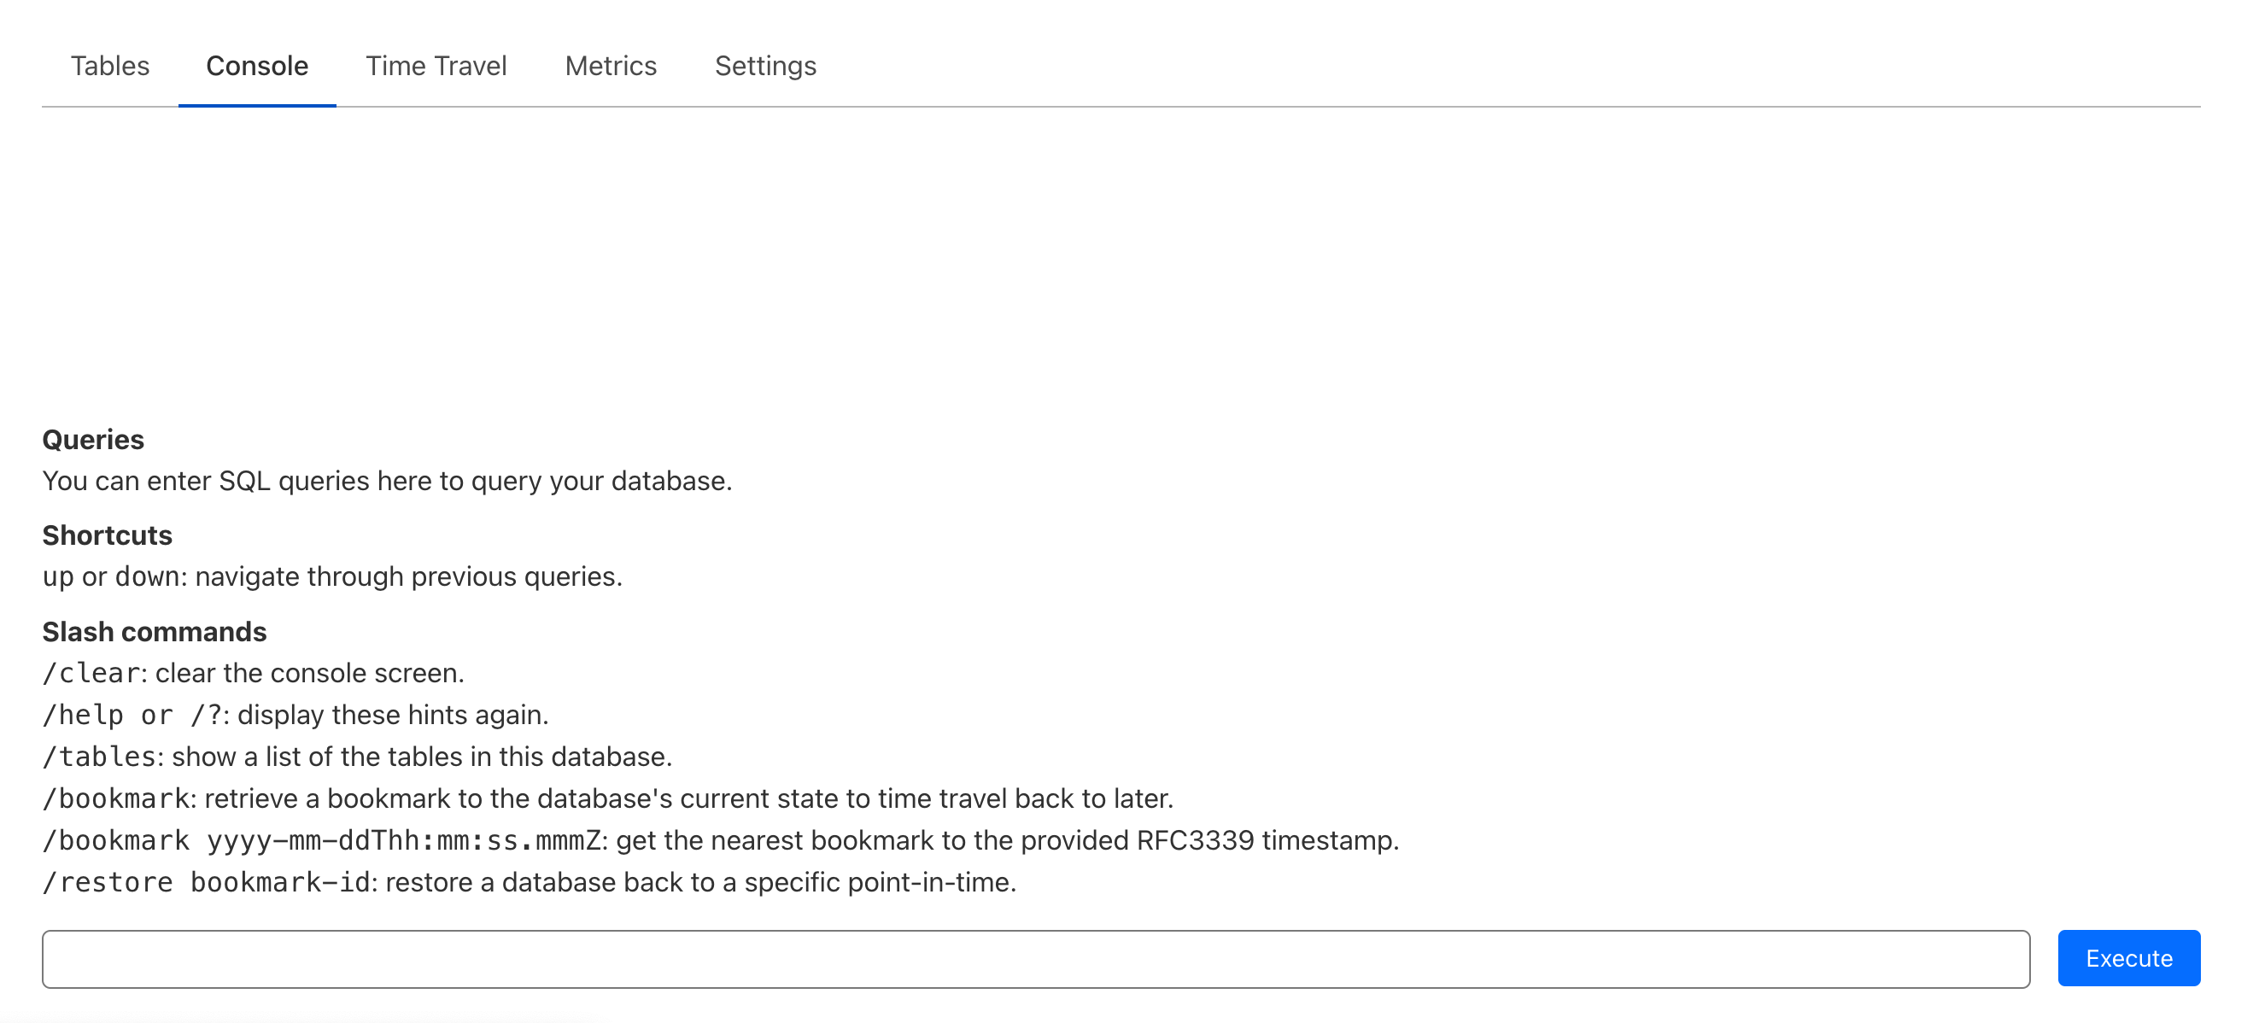
Task: Open the Settings tab
Action: coord(765,66)
